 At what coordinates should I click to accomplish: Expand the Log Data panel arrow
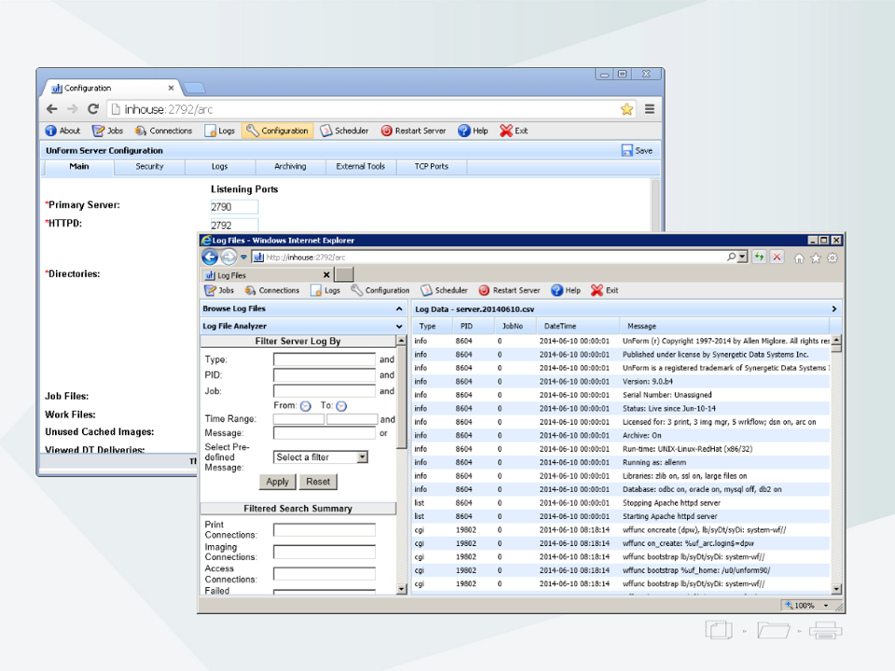coord(833,308)
